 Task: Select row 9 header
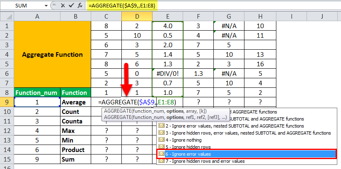point(7,102)
